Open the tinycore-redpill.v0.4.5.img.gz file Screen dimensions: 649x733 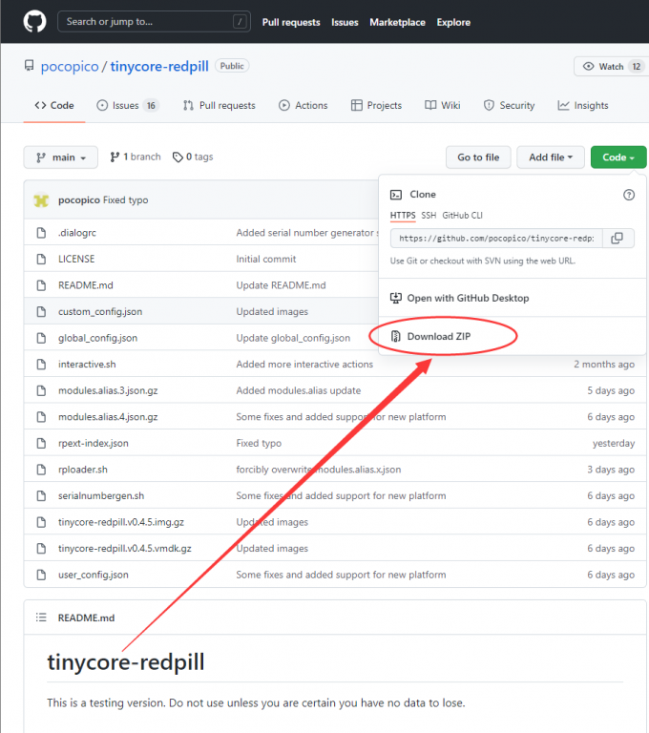coord(121,522)
